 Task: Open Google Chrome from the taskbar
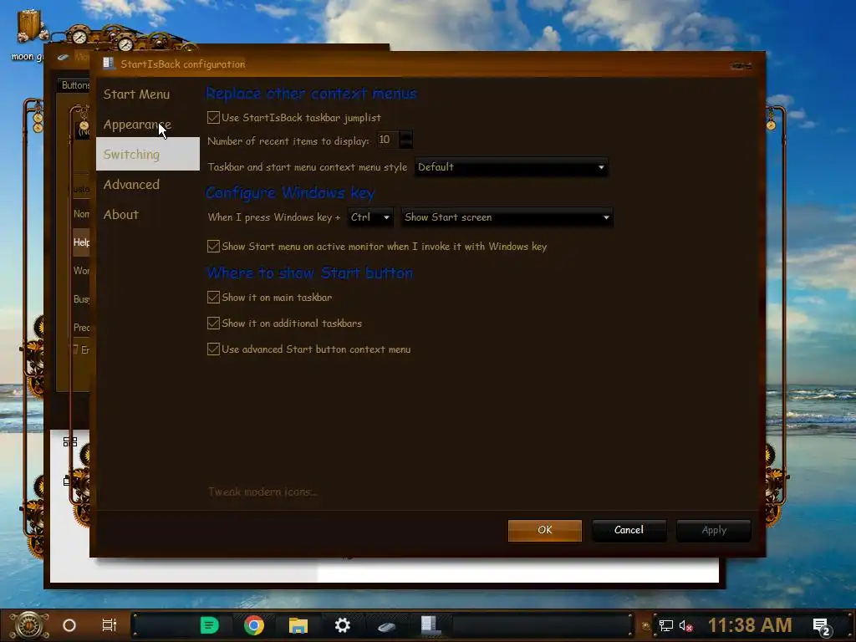click(x=254, y=625)
